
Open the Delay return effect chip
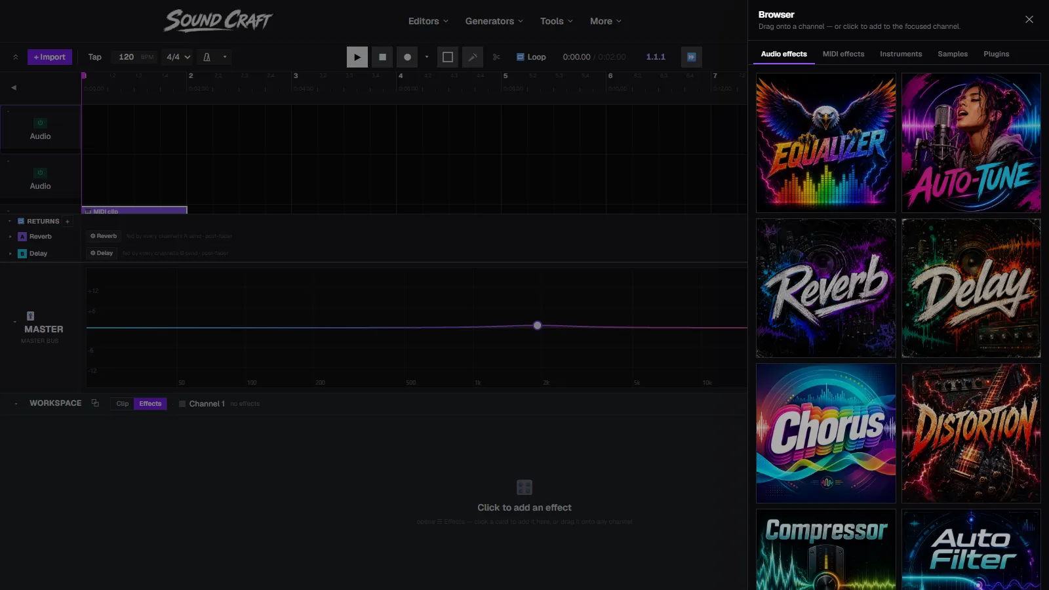tap(102, 253)
